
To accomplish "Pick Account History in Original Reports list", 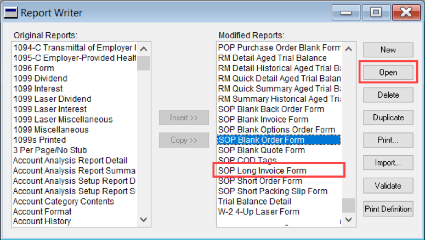I will 42,221.
